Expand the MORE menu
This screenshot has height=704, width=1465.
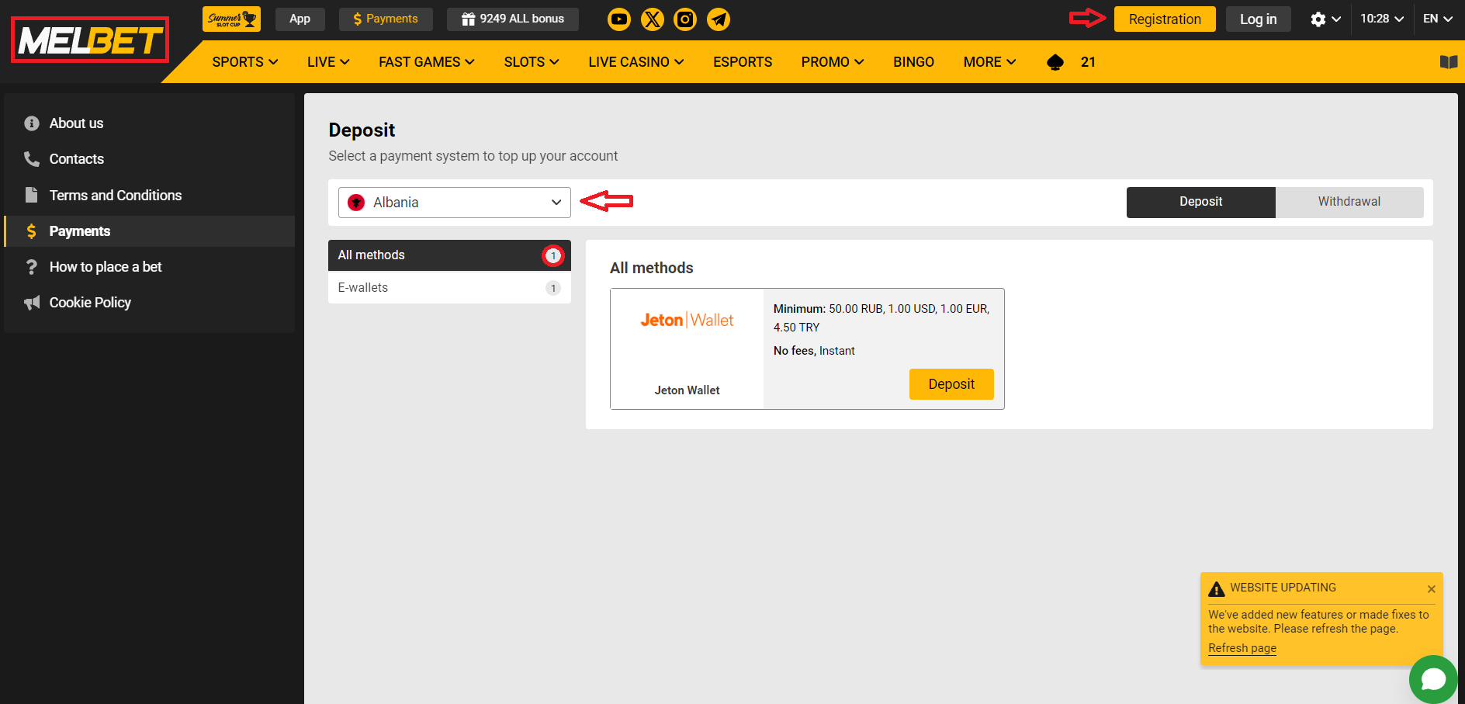(x=989, y=62)
